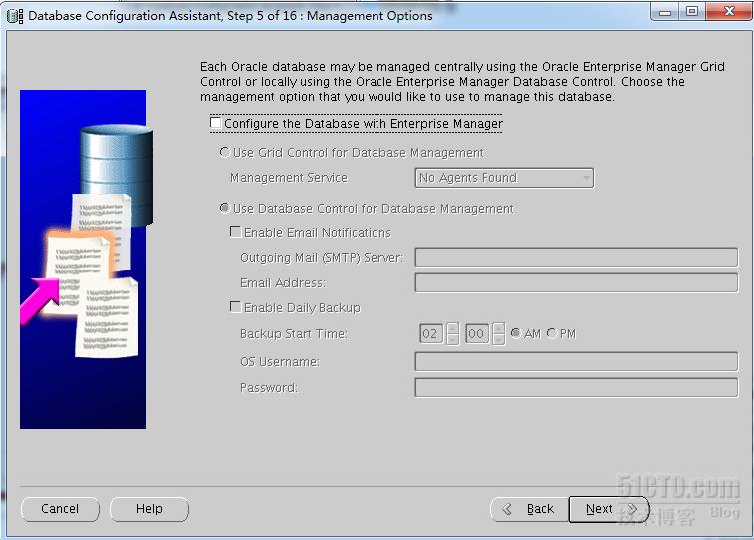The image size is (754, 540).
Task: Go Back to the previous step
Action: pos(530,509)
